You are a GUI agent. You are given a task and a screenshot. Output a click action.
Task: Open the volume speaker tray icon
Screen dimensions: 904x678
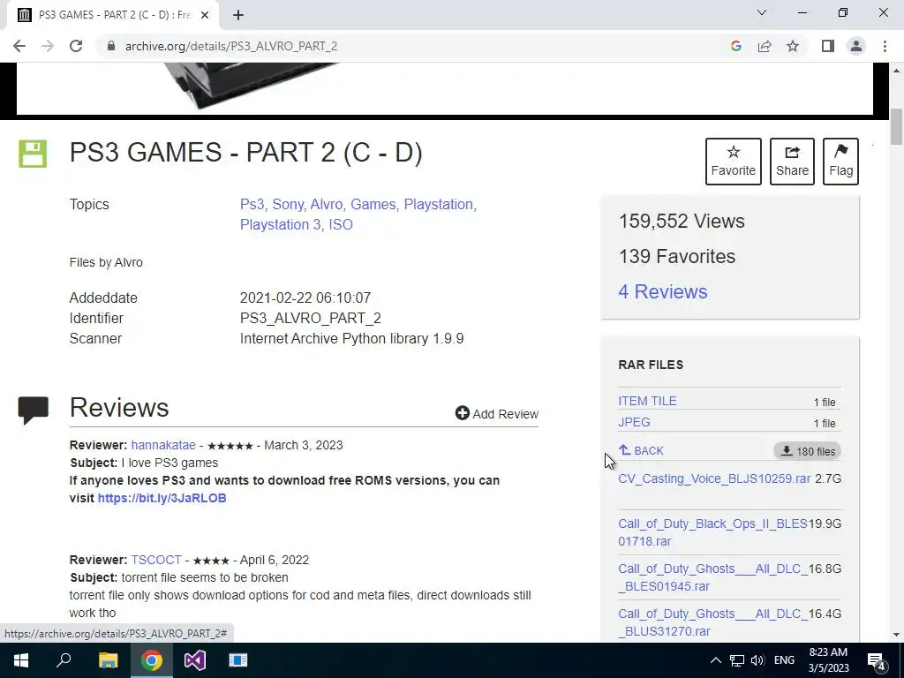757,660
